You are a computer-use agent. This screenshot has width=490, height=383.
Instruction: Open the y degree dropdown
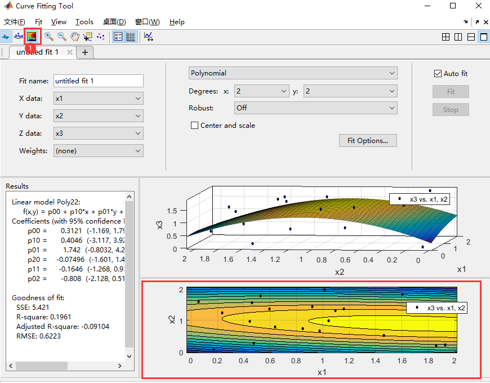pyautogui.click(x=350, y=91)
